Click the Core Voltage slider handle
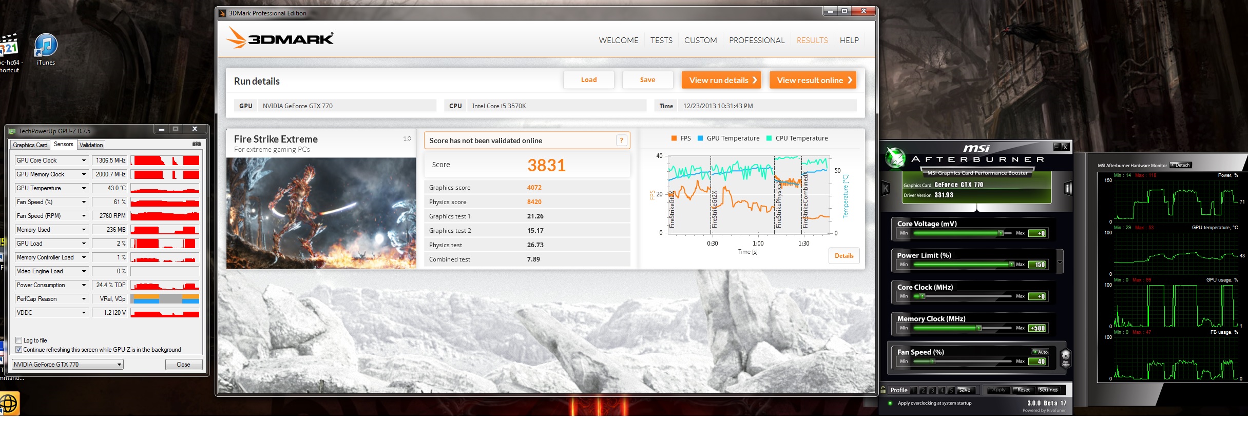The image size is (1248, 443). 1001,233
